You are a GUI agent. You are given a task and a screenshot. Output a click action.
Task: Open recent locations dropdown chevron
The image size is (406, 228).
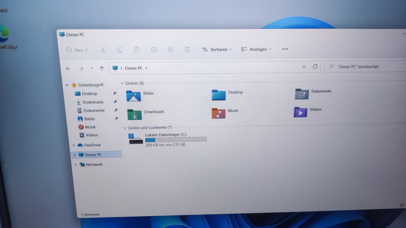pos(92,68)
